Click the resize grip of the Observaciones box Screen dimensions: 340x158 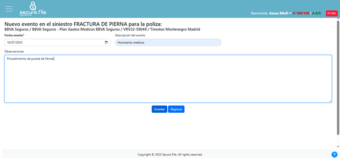(330, 101)
